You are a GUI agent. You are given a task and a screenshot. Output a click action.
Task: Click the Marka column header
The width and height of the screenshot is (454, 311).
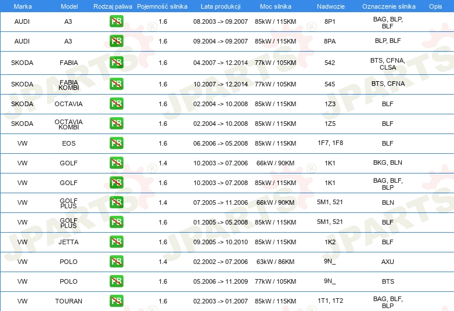pyautogui.click(x=23, y=6)
